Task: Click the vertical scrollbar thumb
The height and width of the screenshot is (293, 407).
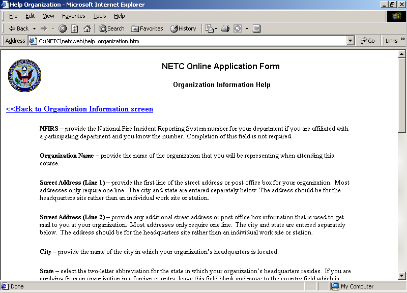Action: 401,96
